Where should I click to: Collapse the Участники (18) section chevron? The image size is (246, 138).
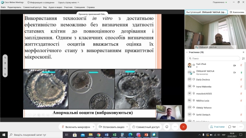click(187, 52)
